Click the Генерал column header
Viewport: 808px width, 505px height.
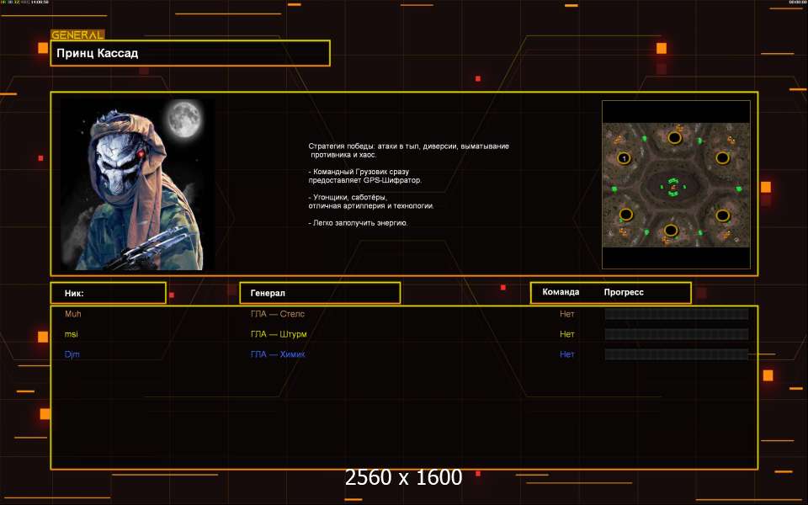[x=320, y=293]
